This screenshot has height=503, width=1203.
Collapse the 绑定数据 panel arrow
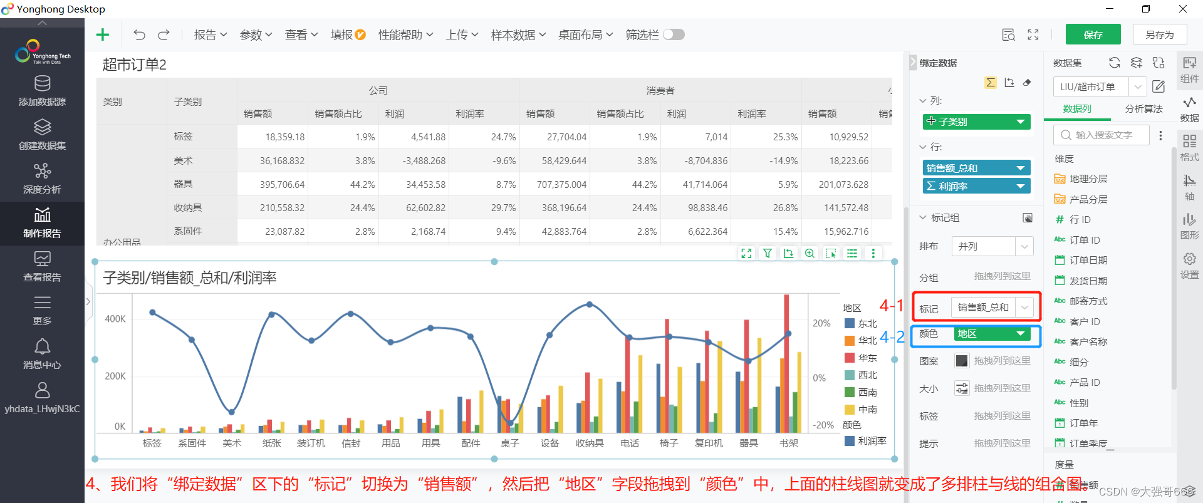click(x=913, y=63)
